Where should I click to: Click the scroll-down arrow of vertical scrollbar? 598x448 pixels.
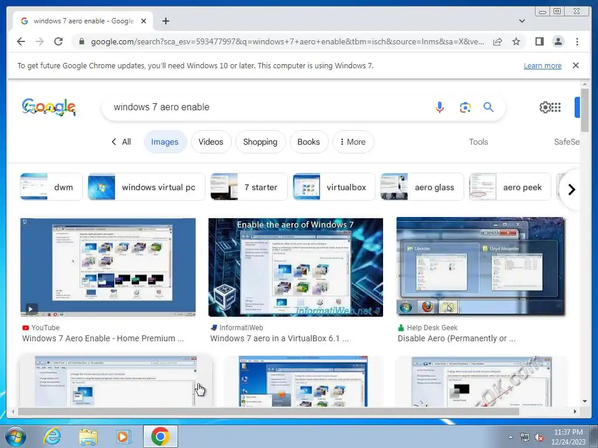pyautogui.click(x=585, y=401)
